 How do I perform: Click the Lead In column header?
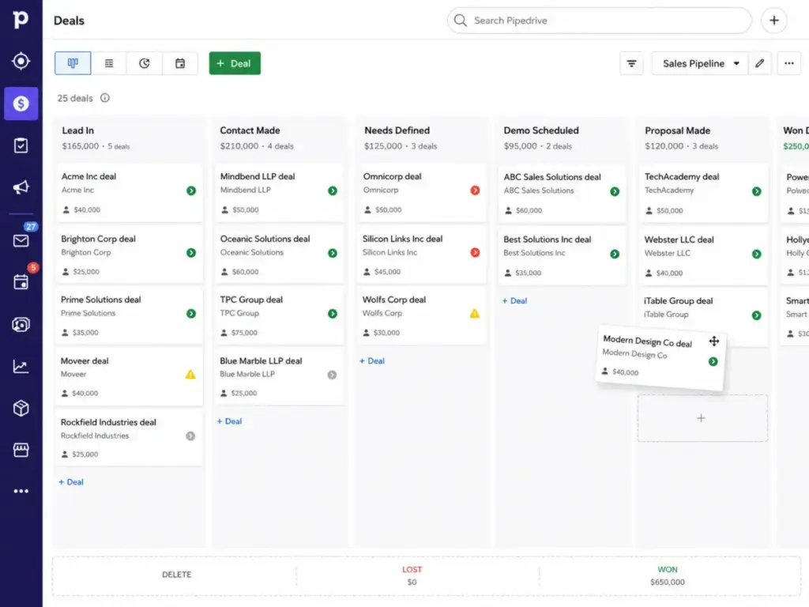(78, 130)
